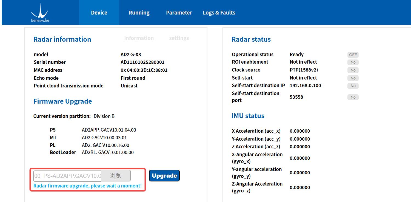
Task: Open the Parameter tab
Action: [x=179, y=13]
